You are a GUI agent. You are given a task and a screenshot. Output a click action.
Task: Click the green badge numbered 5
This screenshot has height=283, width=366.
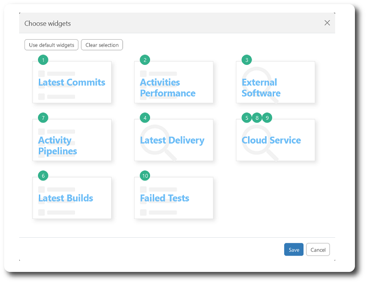point(247,118)
